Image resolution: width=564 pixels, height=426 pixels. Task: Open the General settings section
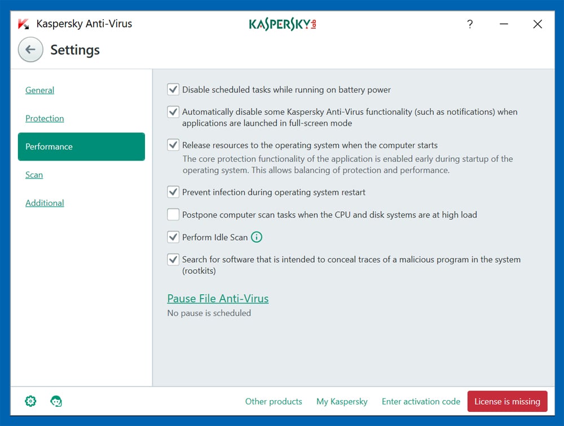click(x=39, y=90)
